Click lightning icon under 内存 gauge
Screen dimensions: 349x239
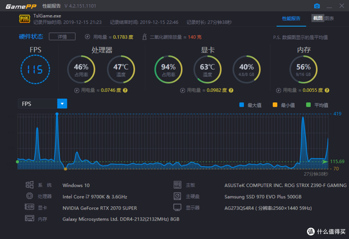[x=279, y=90]
